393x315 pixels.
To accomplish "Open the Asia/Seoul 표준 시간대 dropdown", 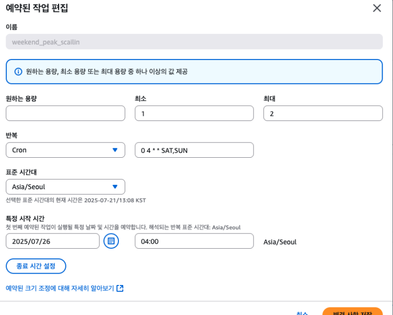I will click(65, 187).
